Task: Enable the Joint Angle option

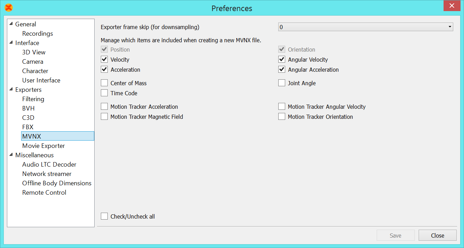Action: pyautogui.click(x=282, y=83)
